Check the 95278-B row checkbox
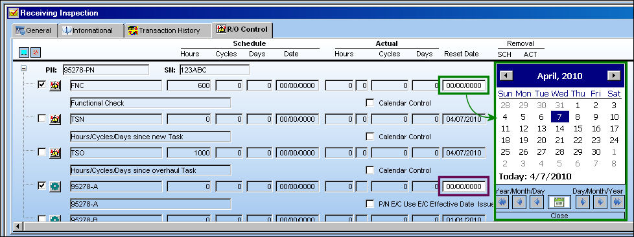 pyautogui.click(x=41, y=219)
